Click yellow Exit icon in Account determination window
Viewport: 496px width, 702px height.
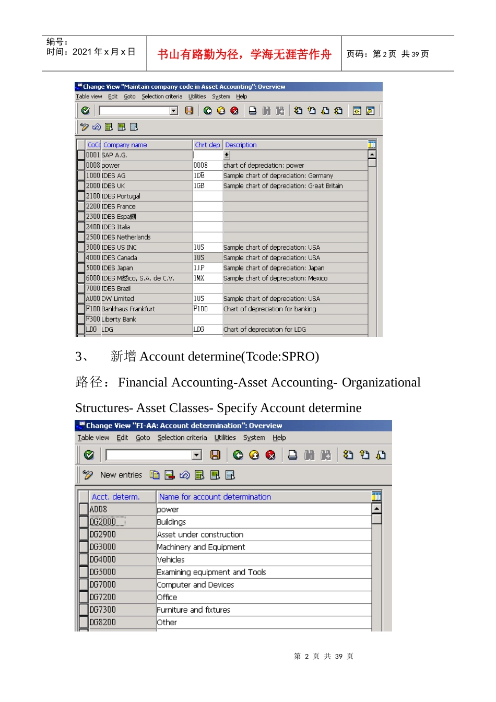coord(254,455)
